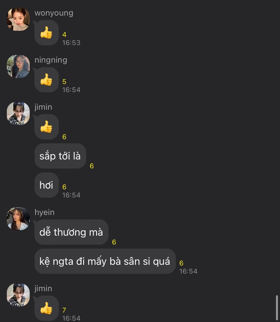Tap jimin's thumbs-up sent before 'sắp tới là'
This screenshot has width=280, height=322.
click(47, 127)
